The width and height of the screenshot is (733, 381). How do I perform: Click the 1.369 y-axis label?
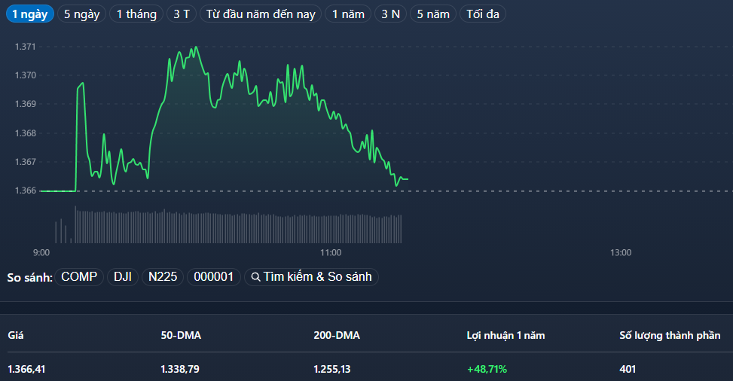click(x=26, y=104)
